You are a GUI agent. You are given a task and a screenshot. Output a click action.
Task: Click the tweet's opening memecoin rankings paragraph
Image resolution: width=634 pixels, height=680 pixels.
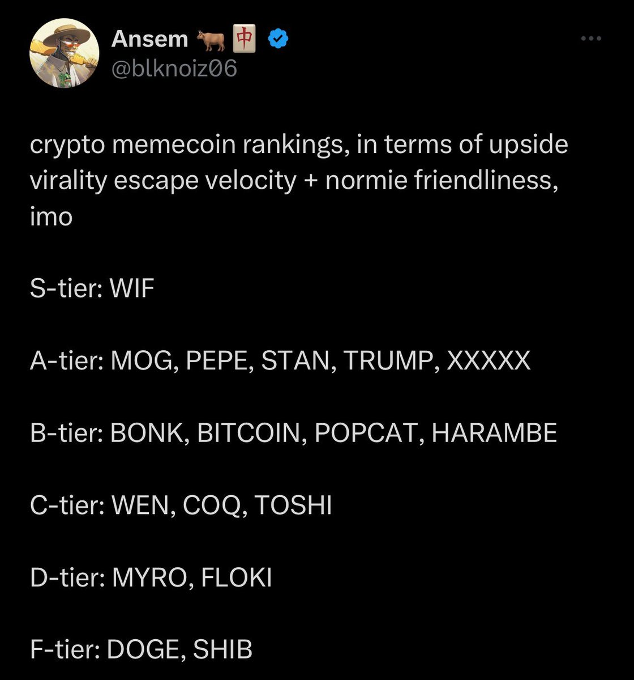tap(299, 181)
